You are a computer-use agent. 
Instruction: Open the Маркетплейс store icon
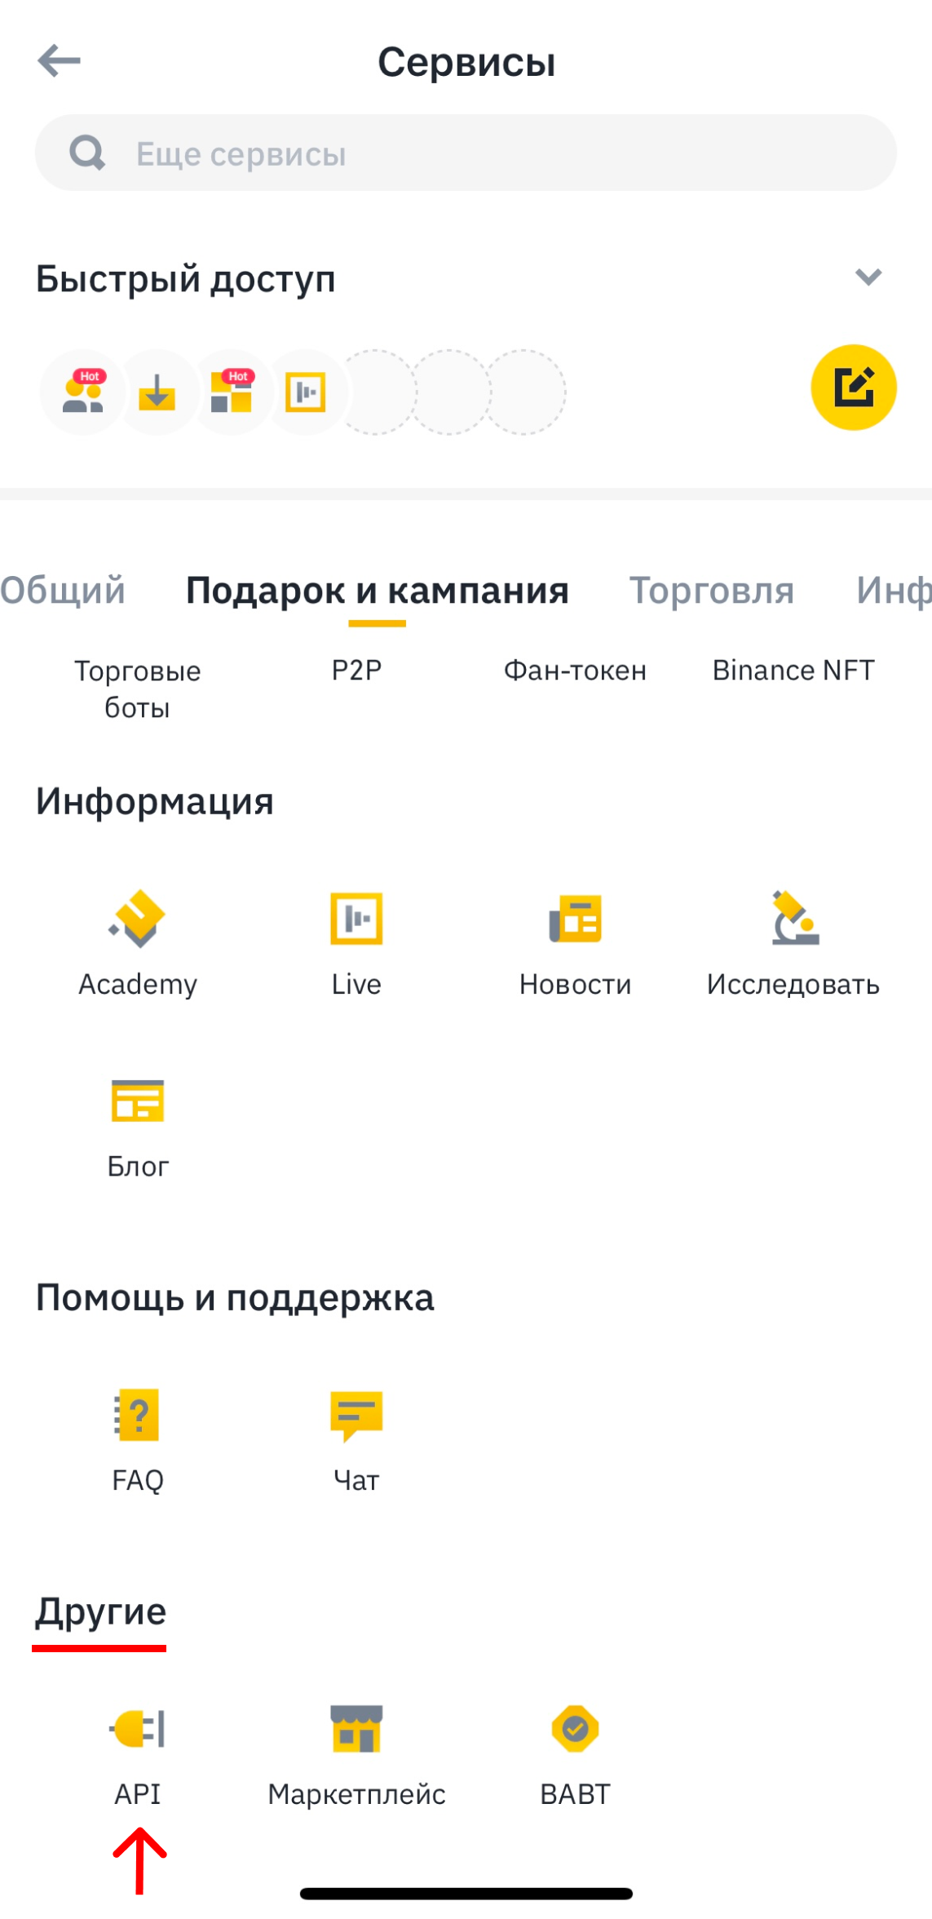pyautogui.click(x=356, y=1730)
